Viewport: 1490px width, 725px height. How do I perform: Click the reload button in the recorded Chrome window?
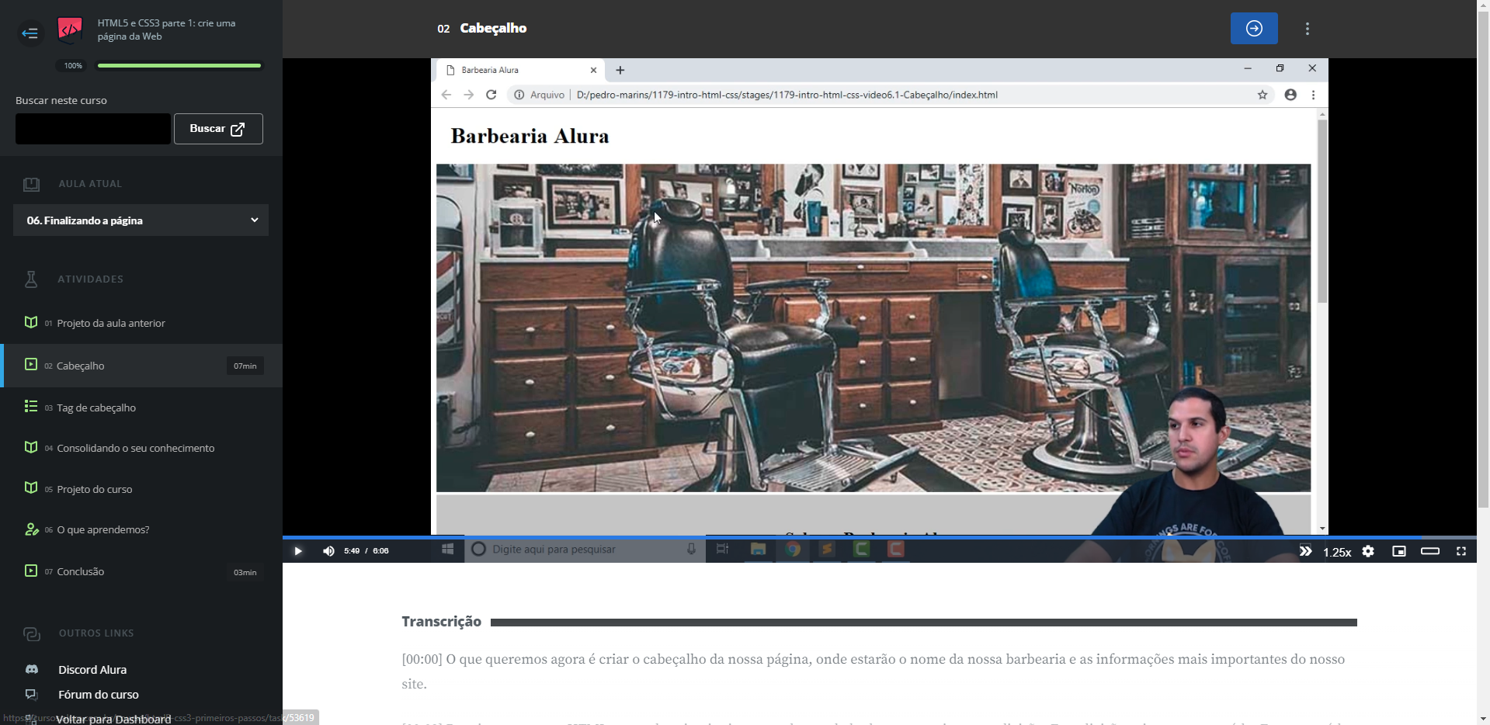tap(491, 95)
